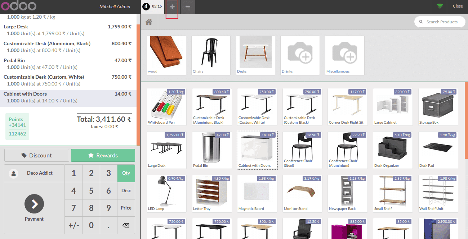Delete current order with the minus icon
468x239 pixels.
[188, 7]
